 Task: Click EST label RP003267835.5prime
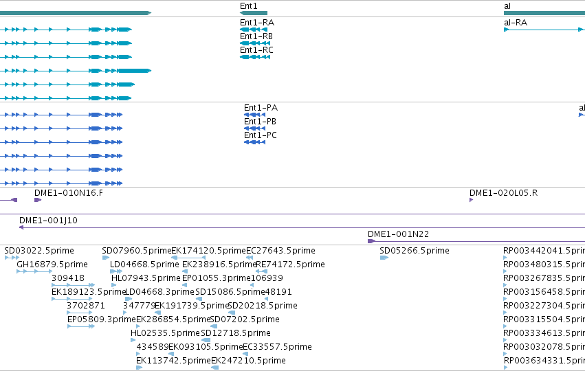click(544, 278)
